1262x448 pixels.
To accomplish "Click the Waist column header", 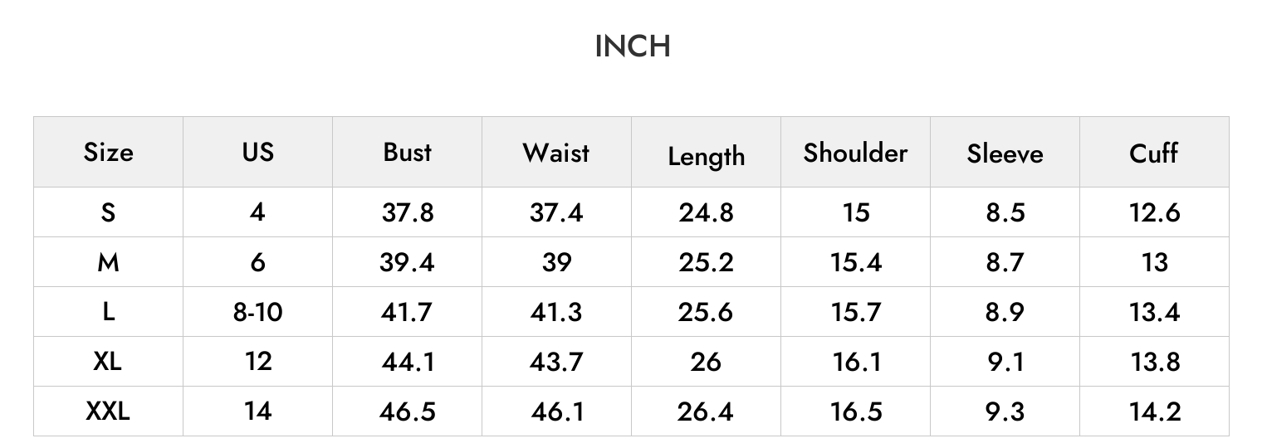I will pos(556,153).
